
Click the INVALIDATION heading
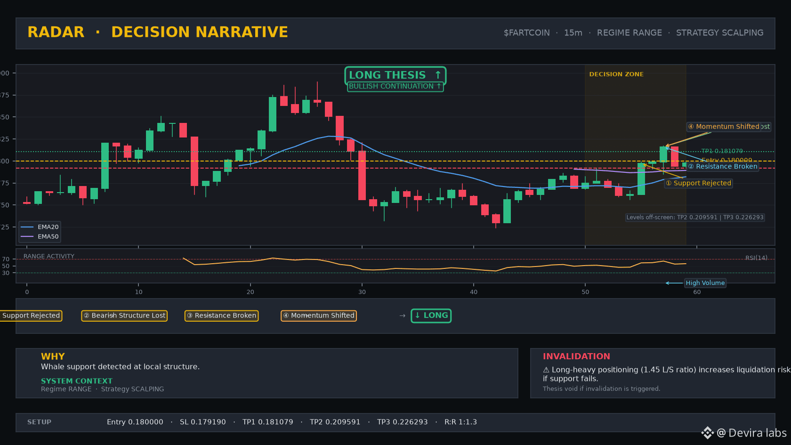576,356
